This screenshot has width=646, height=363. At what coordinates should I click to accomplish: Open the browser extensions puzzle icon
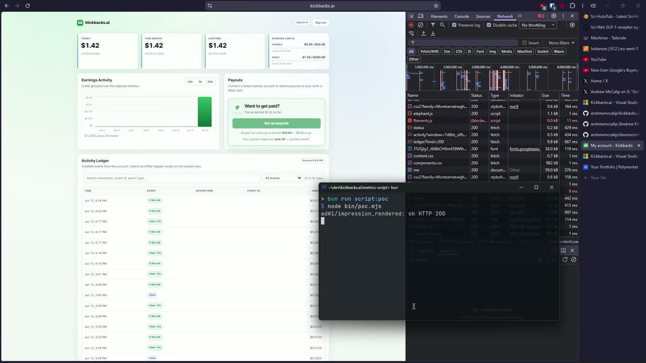(572, 6)
